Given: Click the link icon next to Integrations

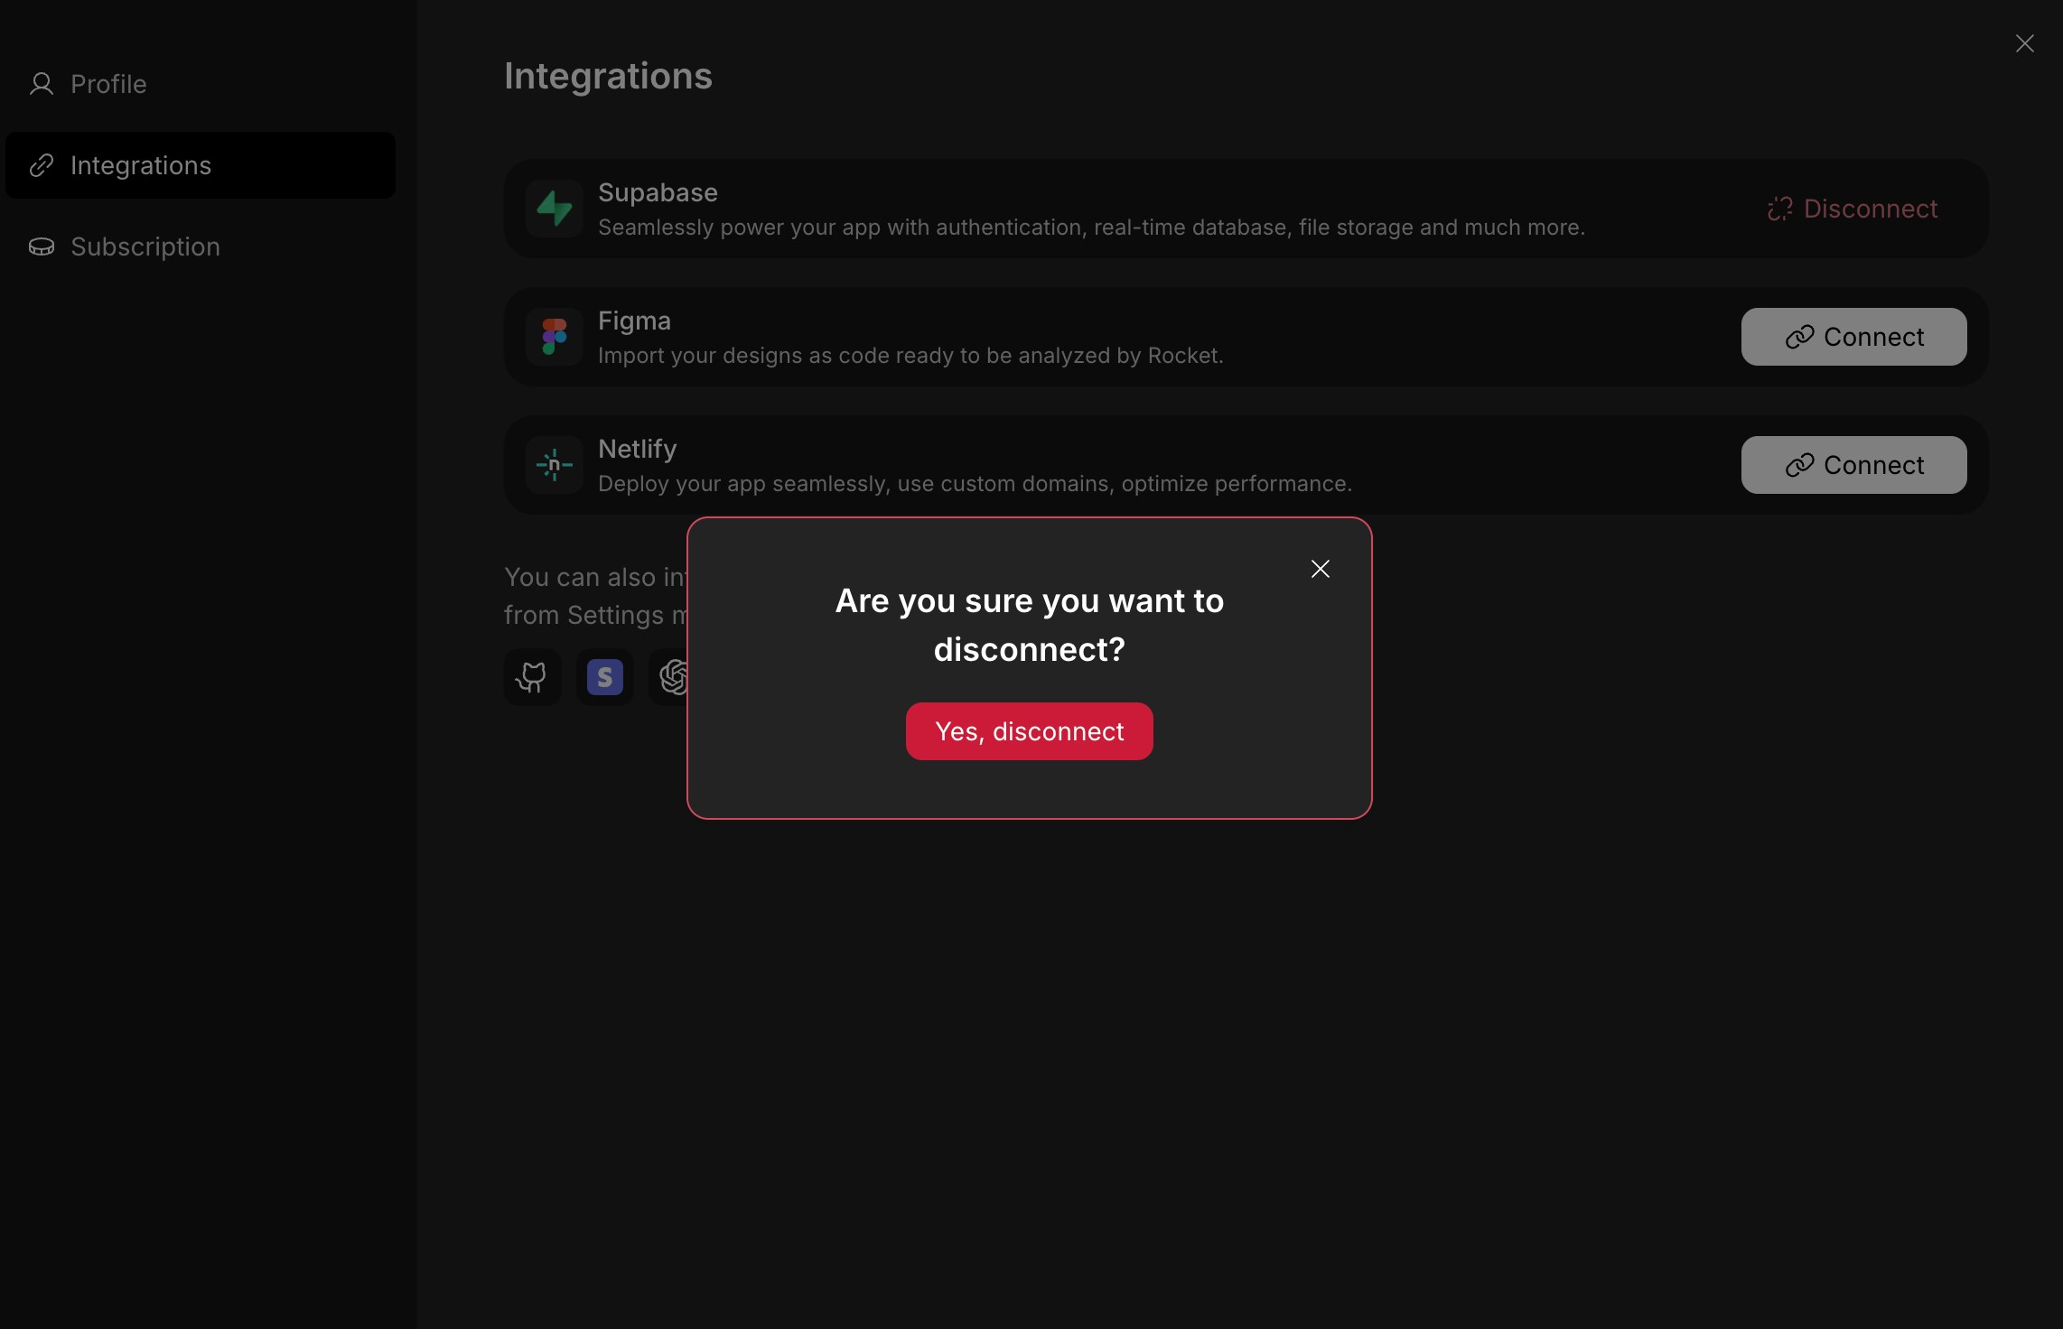Looking at the screenshot, I should click(42, 165).
